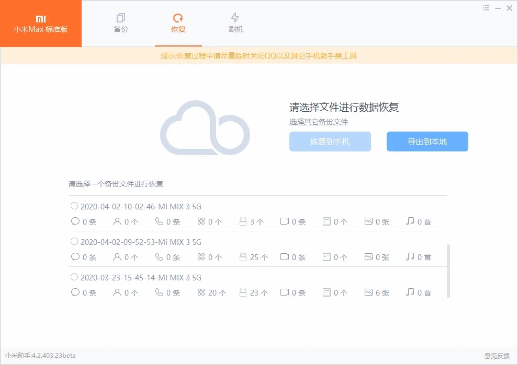518x365 pixels.
Task: Click the Mi logo in the orange sidebar
Action: click(41, 17)
